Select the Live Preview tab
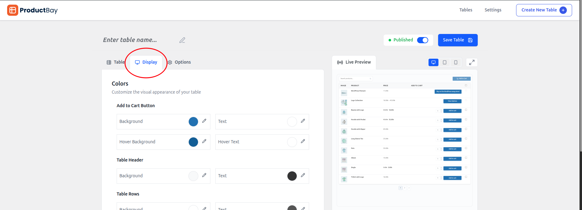 point(354,62)
